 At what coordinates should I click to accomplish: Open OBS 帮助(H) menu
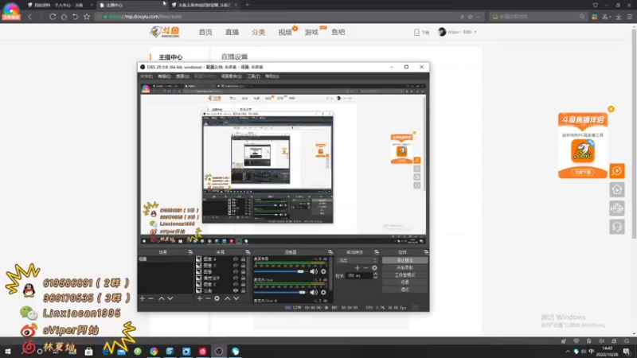click(272, 76)
